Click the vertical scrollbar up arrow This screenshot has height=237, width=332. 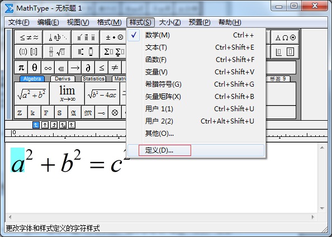[x=322, y=148]
